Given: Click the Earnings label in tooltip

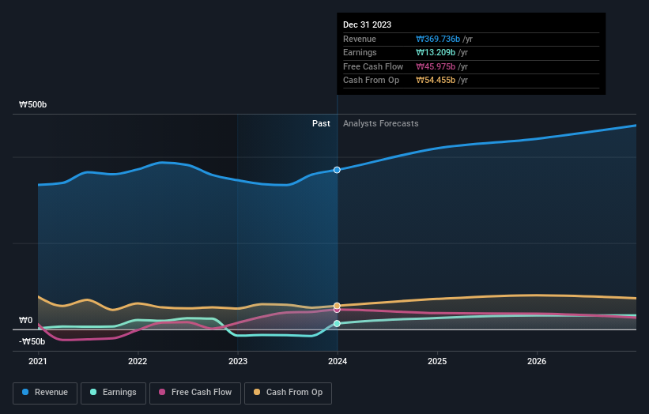Looking at the screenshot, I should tap(360, 52).
